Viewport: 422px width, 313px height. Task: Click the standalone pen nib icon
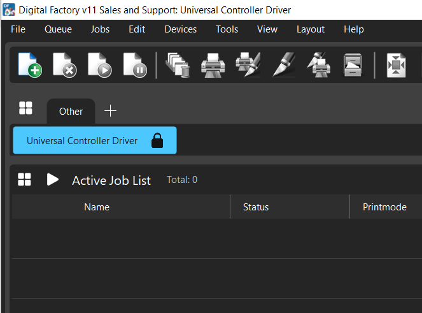coord(283,65)
